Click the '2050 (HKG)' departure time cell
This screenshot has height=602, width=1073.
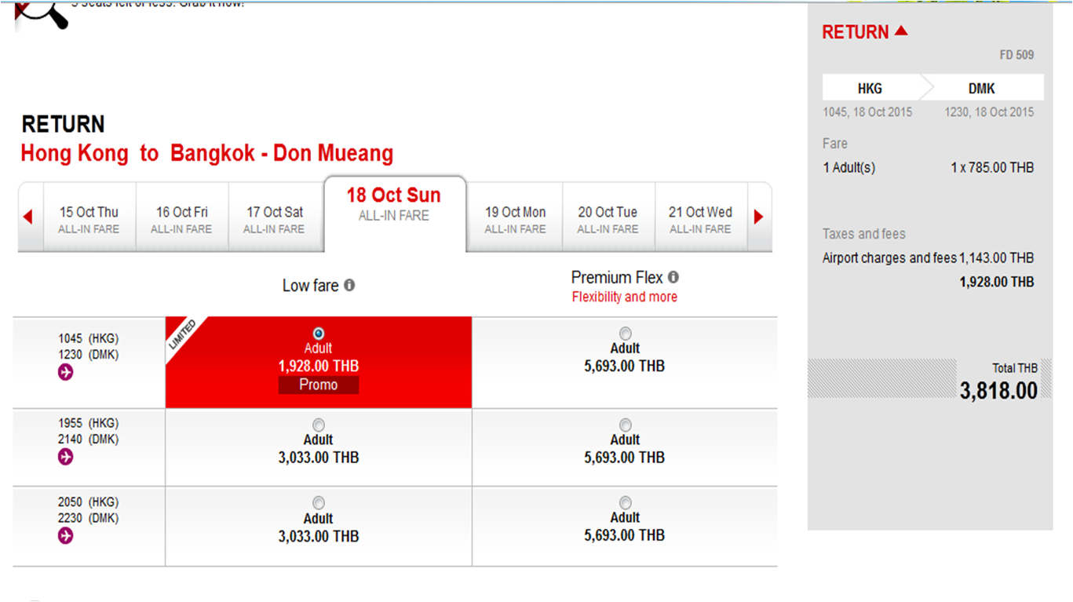click(88, 502)
